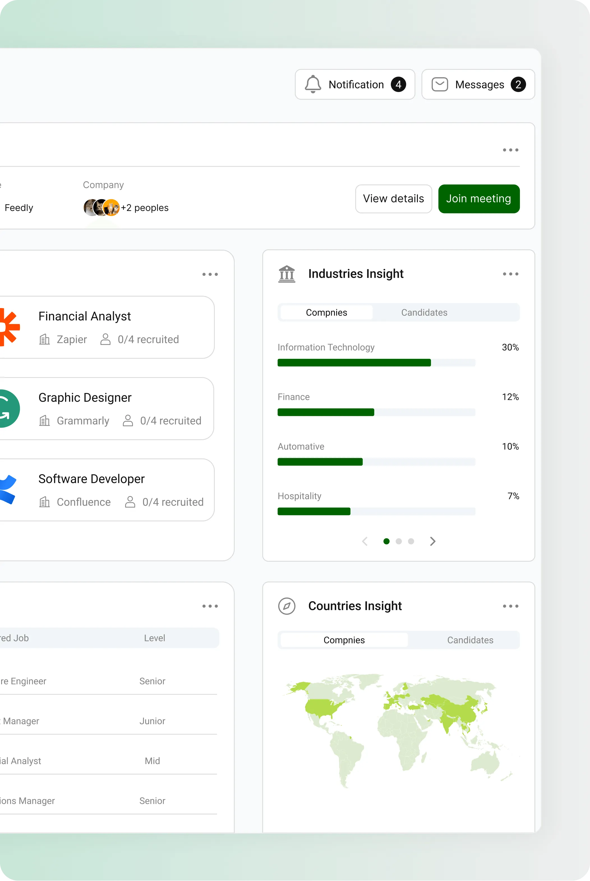The height and width of the screenshot is (881, 590).
Task: Select second pagination dot in Industries Insight
Action: click(x=398, y=541)
